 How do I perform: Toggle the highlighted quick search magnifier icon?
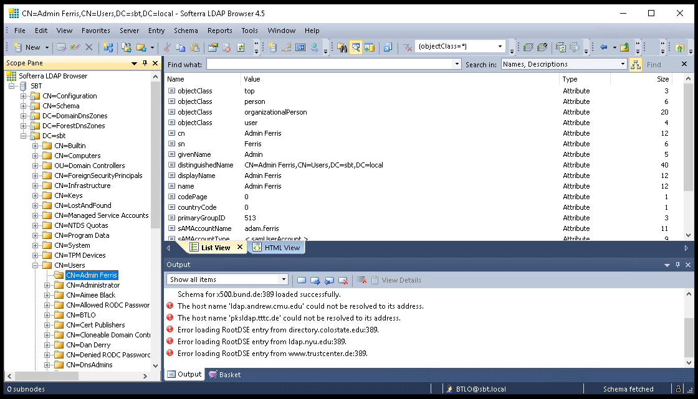coord(356,47)
